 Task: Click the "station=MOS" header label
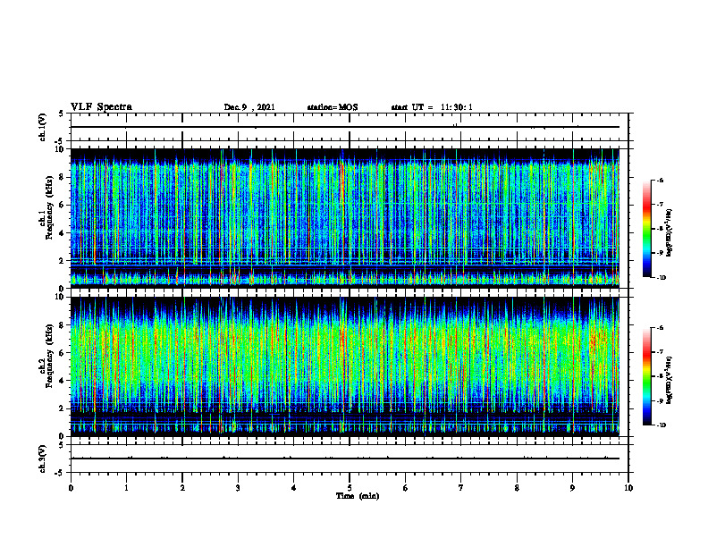[x=333, y=107]
